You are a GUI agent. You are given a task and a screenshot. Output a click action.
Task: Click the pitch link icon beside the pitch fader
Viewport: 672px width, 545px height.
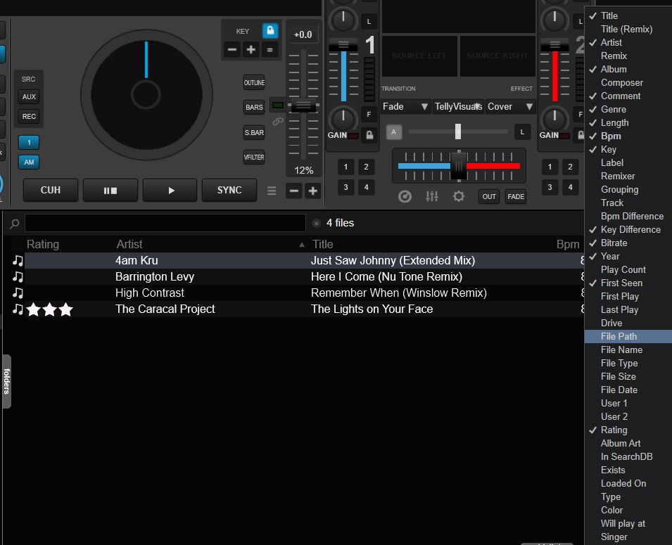278,122
